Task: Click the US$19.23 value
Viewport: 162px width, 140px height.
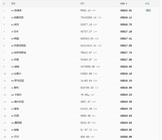Action: (x=126, y=95)
